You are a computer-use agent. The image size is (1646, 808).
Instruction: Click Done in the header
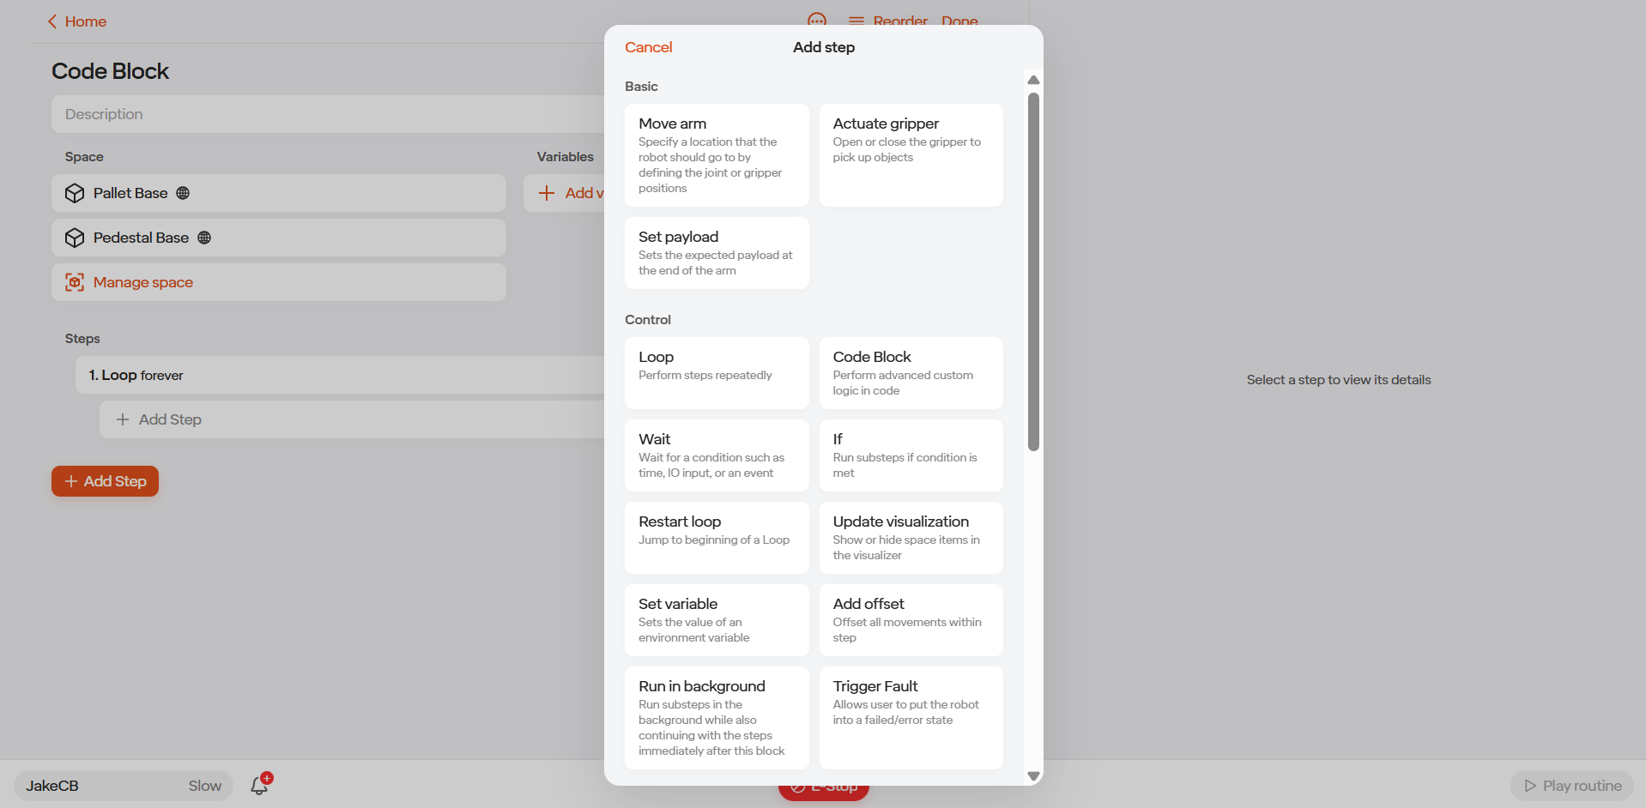(959, 21)
